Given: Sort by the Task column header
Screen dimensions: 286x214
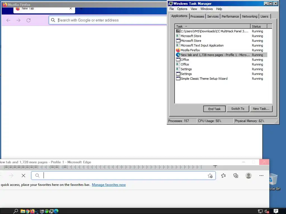Looking at the screenshot, I should [213, 26].
